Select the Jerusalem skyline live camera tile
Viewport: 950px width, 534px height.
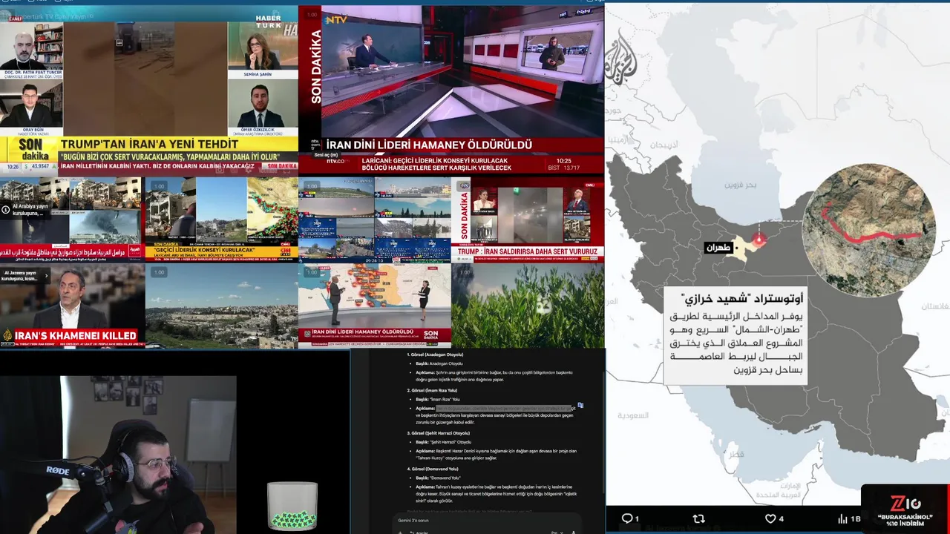(x=221, y=306)
